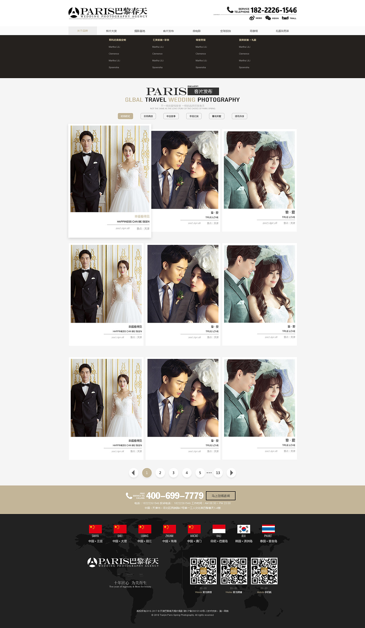This screenshot has width=365, height=628.
Task: Open the 样片大赏 navigation tab
Action: click(111, 31)
